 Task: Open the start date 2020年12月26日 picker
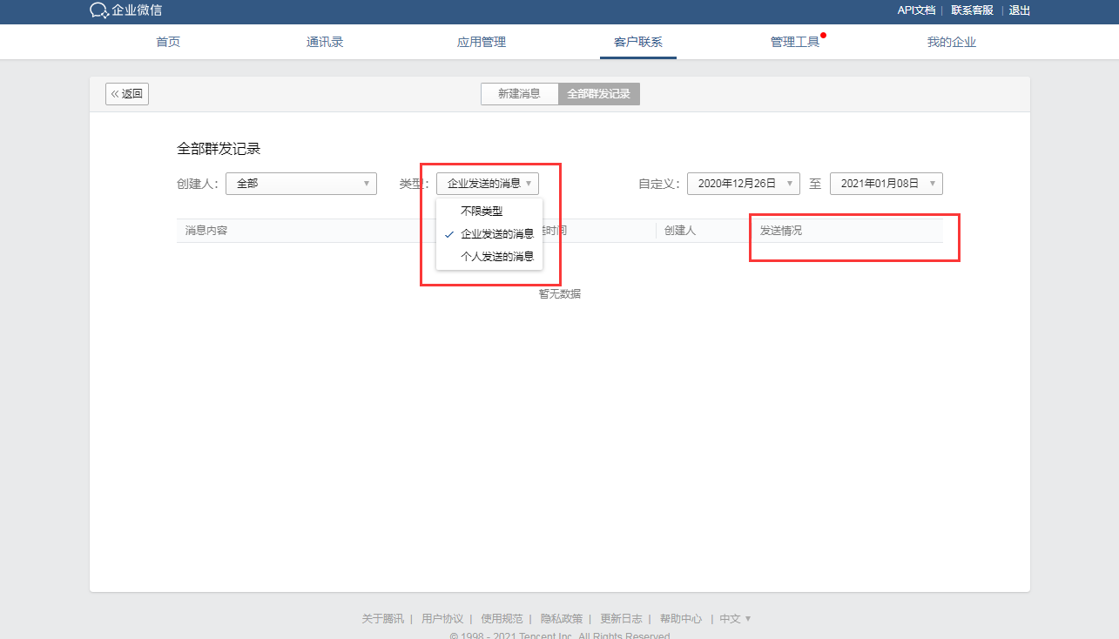[744, 184]
